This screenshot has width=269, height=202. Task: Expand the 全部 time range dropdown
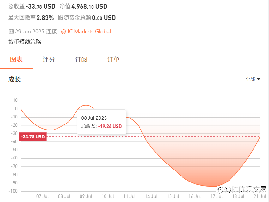click(253, 79)
